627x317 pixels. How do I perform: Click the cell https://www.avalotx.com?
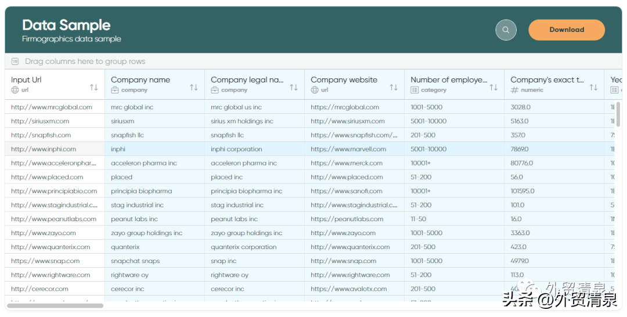pos(355,289)
